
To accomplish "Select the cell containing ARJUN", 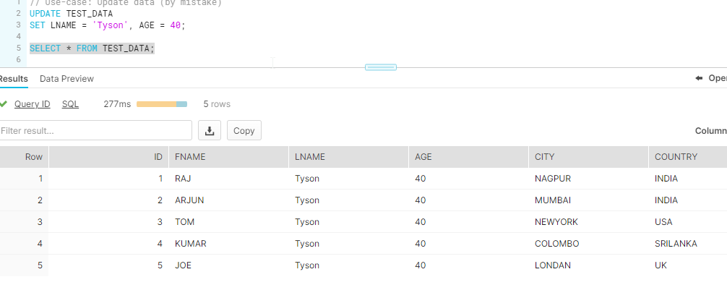I will pyautogui.click(x=228, y=200).
